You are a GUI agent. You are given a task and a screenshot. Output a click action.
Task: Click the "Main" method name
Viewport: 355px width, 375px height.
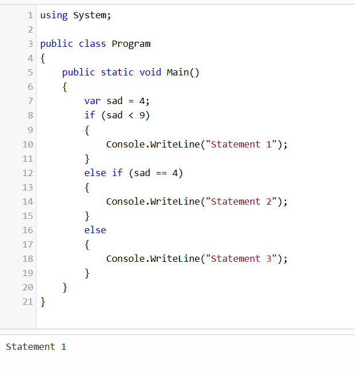(177, 73)
